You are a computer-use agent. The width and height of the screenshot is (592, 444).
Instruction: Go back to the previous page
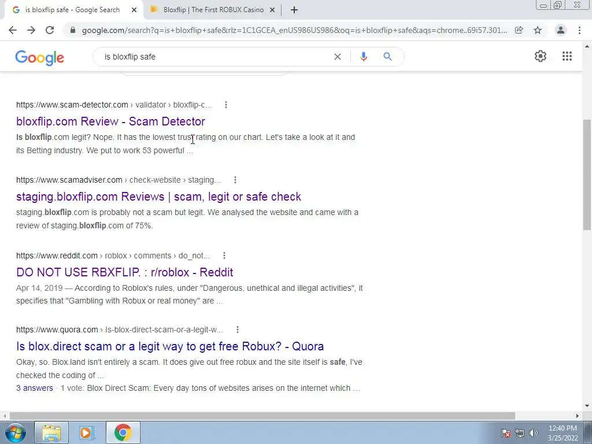pyautogui.click(x=13, y=30)
